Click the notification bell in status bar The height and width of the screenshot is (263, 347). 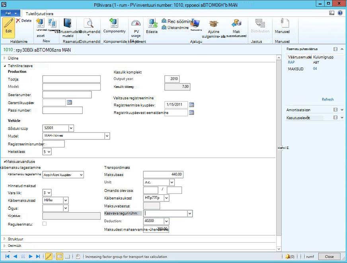(287, 256)
